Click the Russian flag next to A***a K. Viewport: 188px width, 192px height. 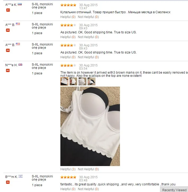[x=20, y=4]
